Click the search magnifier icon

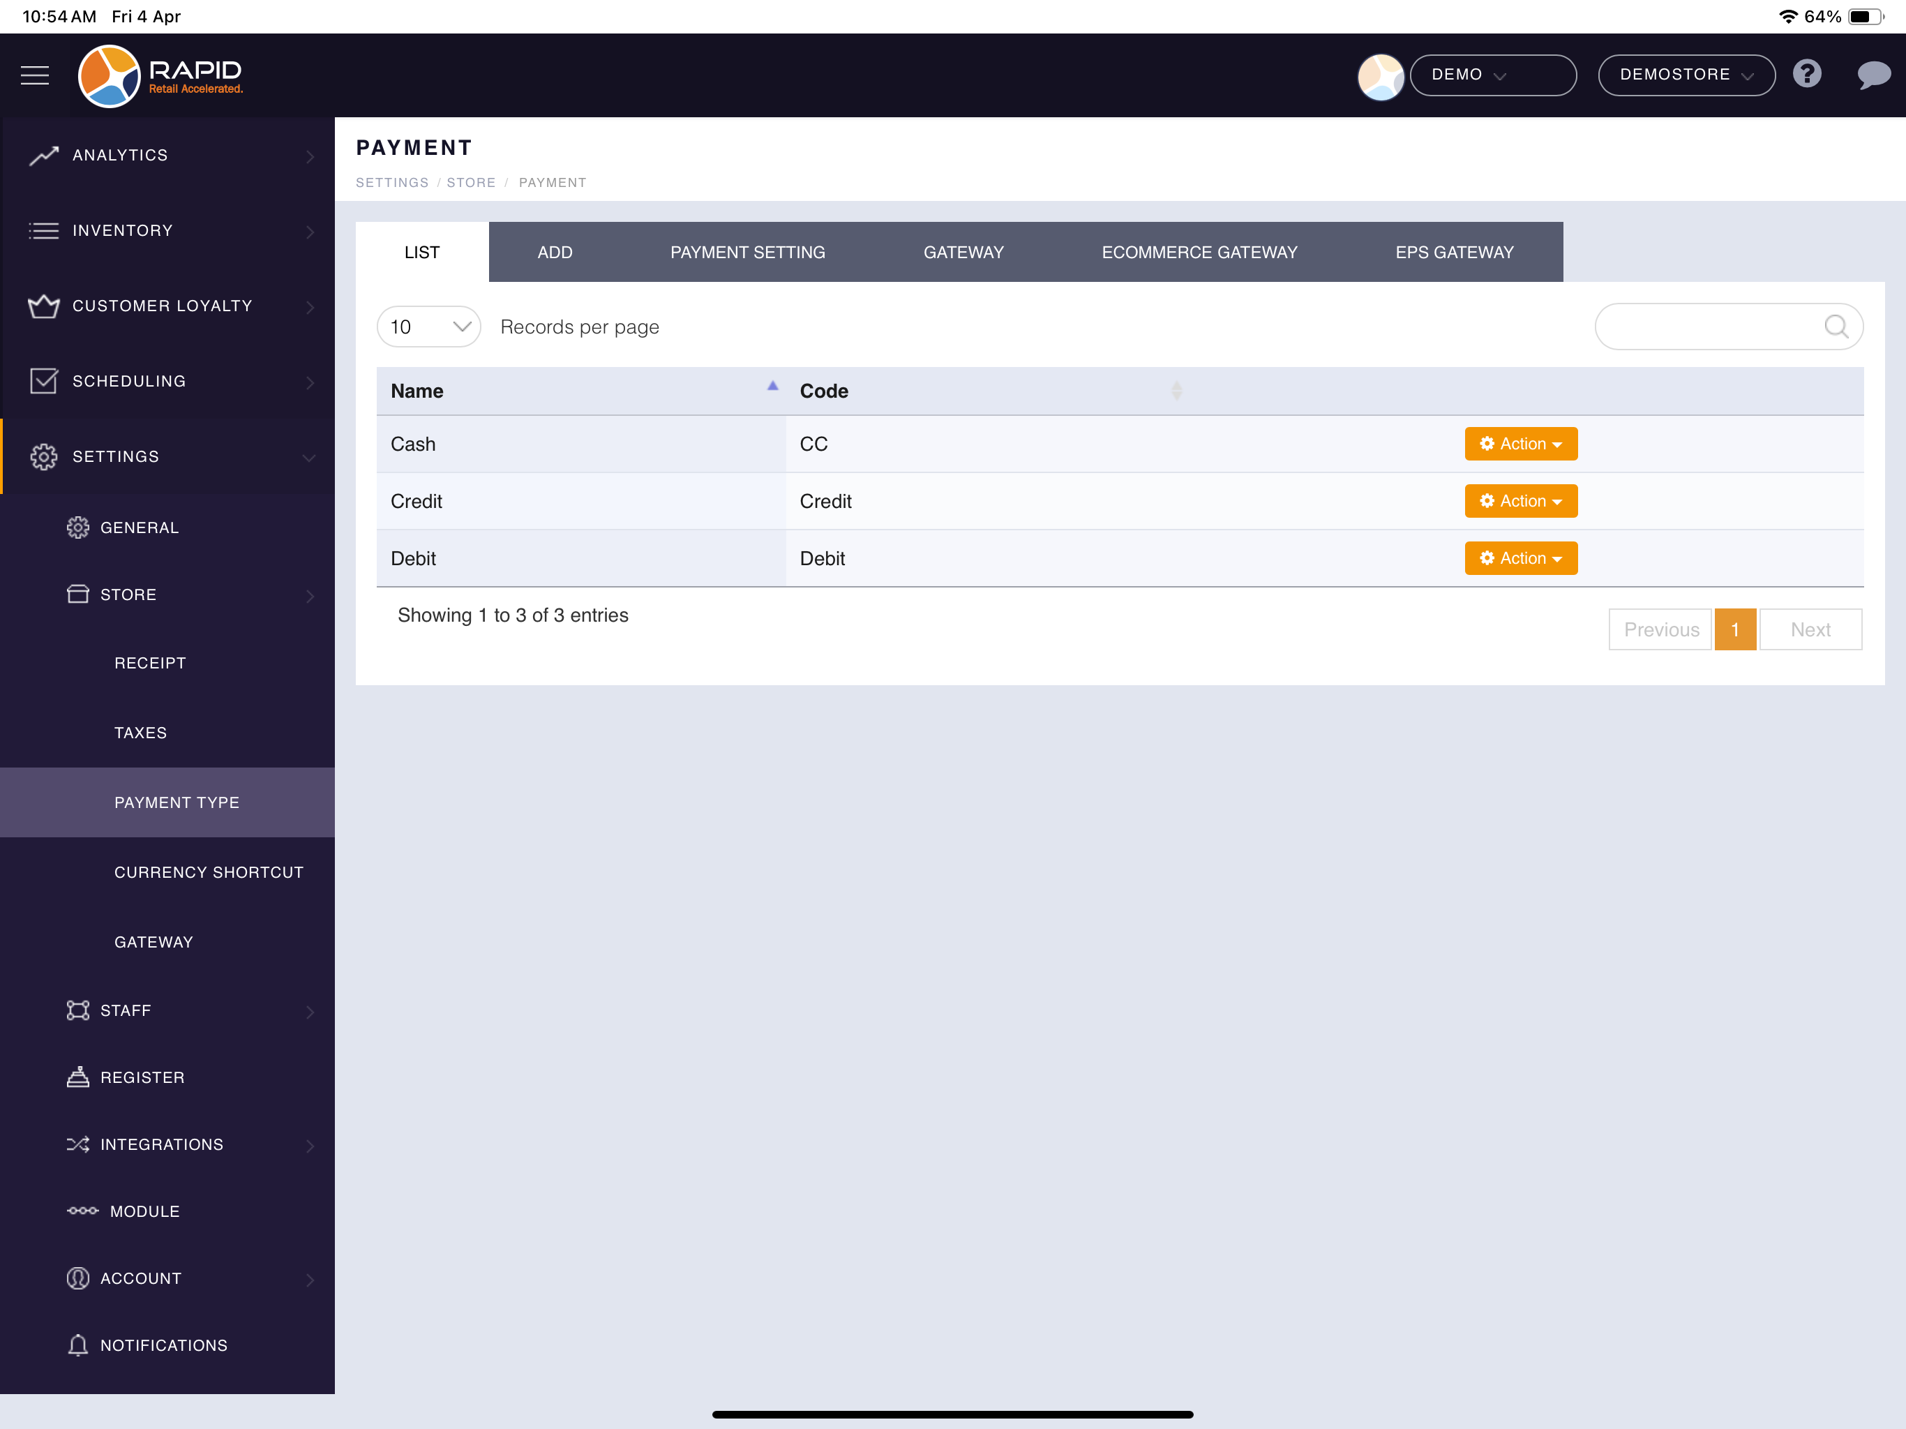[x=1836, y=327]
